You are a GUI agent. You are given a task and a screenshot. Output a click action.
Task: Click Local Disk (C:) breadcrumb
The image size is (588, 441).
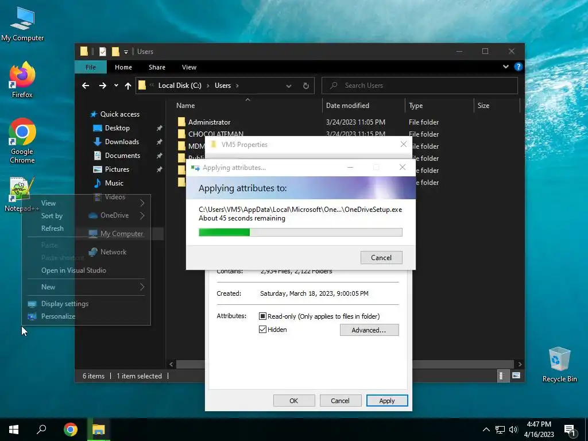coord(180,86)
